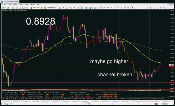Expand the Indicators dropdown arrow

coord(88,8)
